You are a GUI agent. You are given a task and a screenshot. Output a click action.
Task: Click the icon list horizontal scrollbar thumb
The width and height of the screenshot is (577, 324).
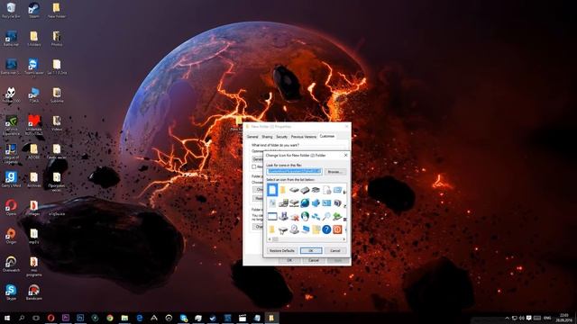click(x=275, y=239)
